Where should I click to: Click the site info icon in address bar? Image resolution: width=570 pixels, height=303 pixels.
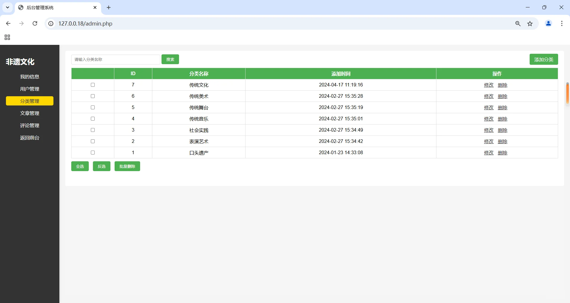(x=51, y=23)
